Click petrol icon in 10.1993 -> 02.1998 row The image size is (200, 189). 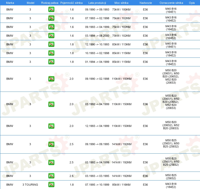tap(51, 53)
